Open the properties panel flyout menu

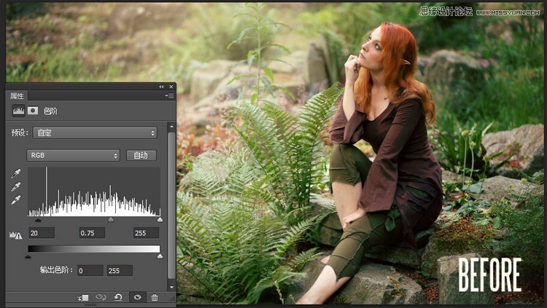tap(169, 95)
